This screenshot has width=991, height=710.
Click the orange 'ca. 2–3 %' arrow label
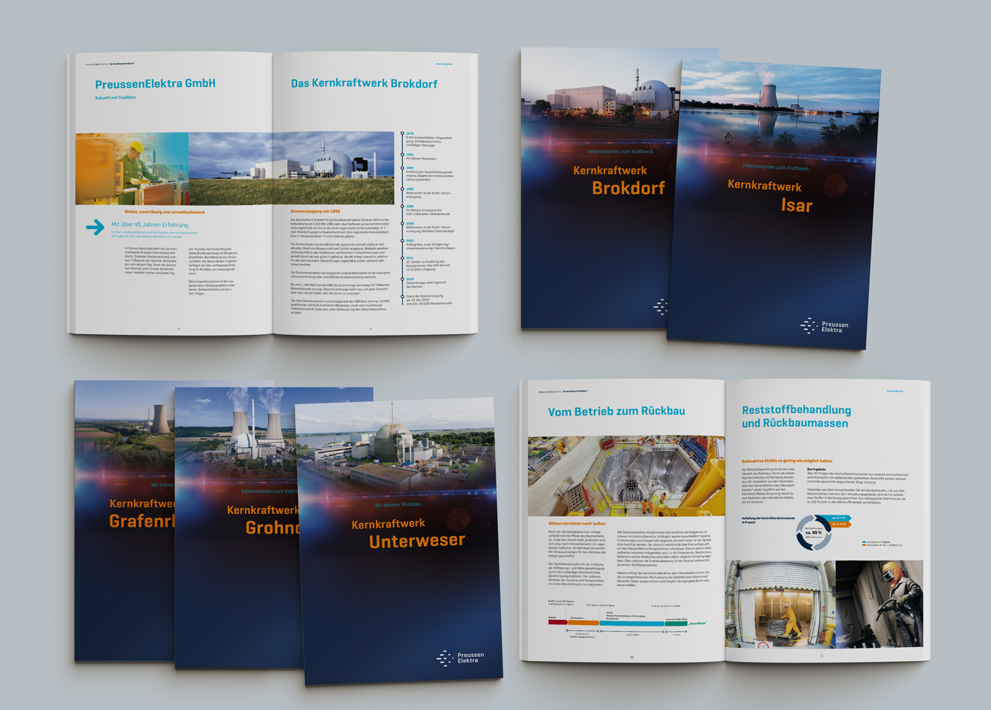pos(840,525)
